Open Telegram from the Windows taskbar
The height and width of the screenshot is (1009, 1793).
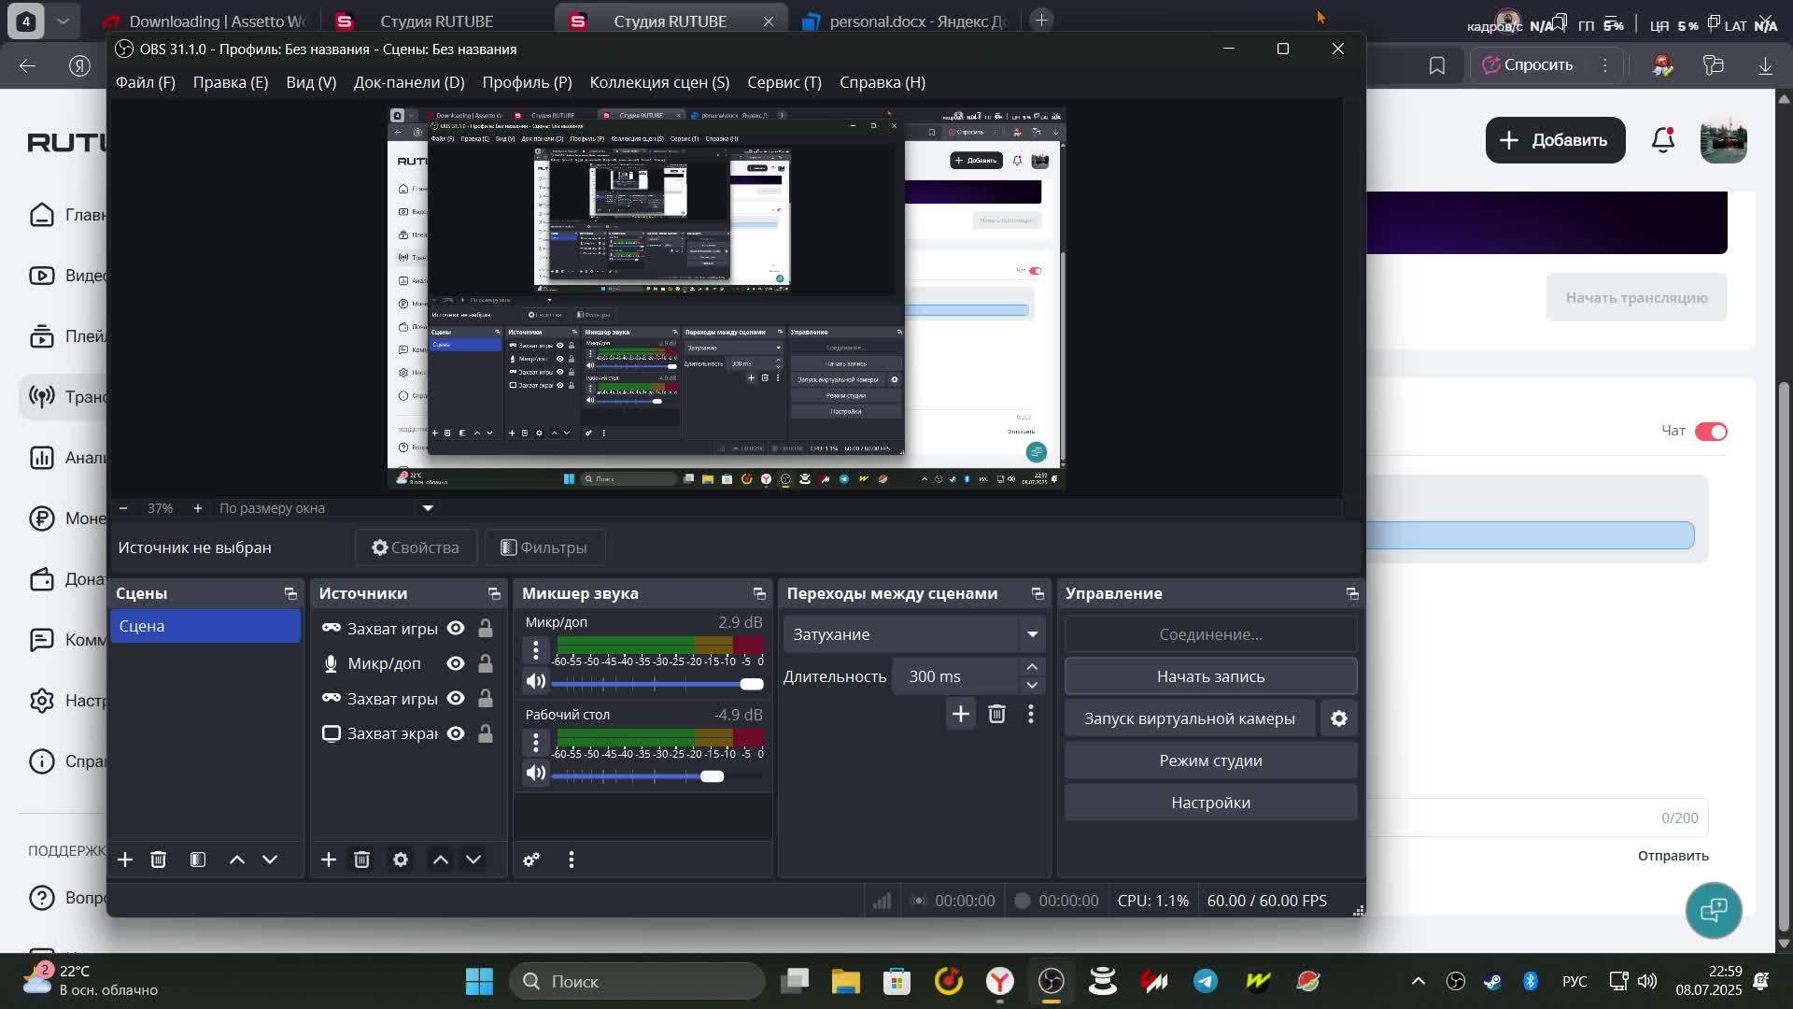pyautogui.click(x=1206, y=981)
